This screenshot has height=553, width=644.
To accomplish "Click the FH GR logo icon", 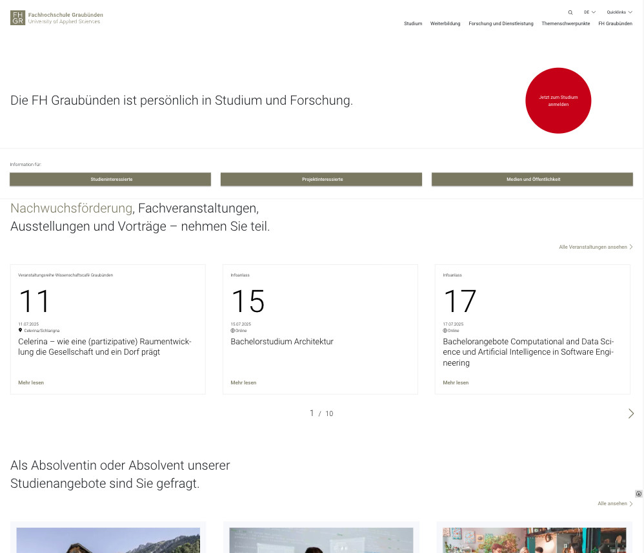I will tap(17, 17).
